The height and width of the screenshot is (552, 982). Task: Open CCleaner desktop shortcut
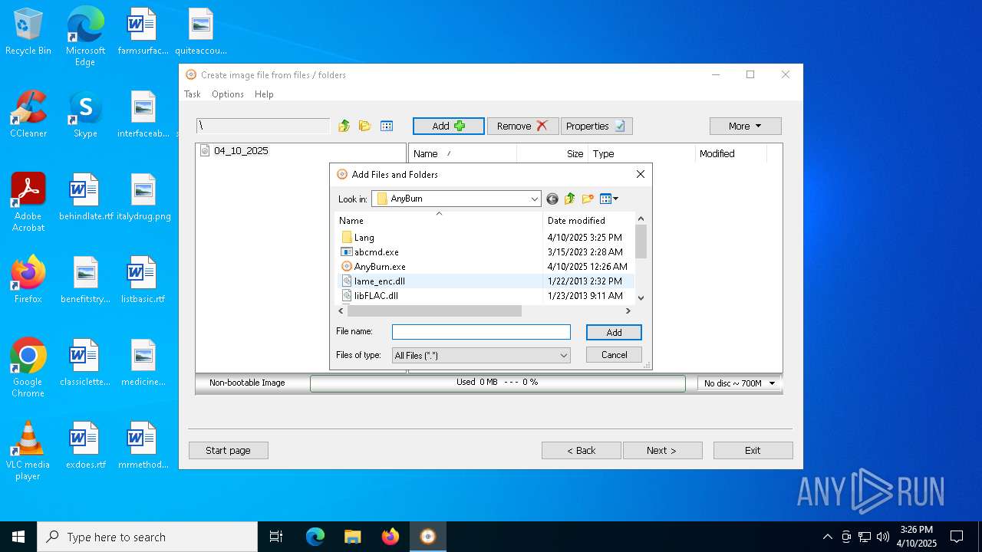tap(28, 114)
